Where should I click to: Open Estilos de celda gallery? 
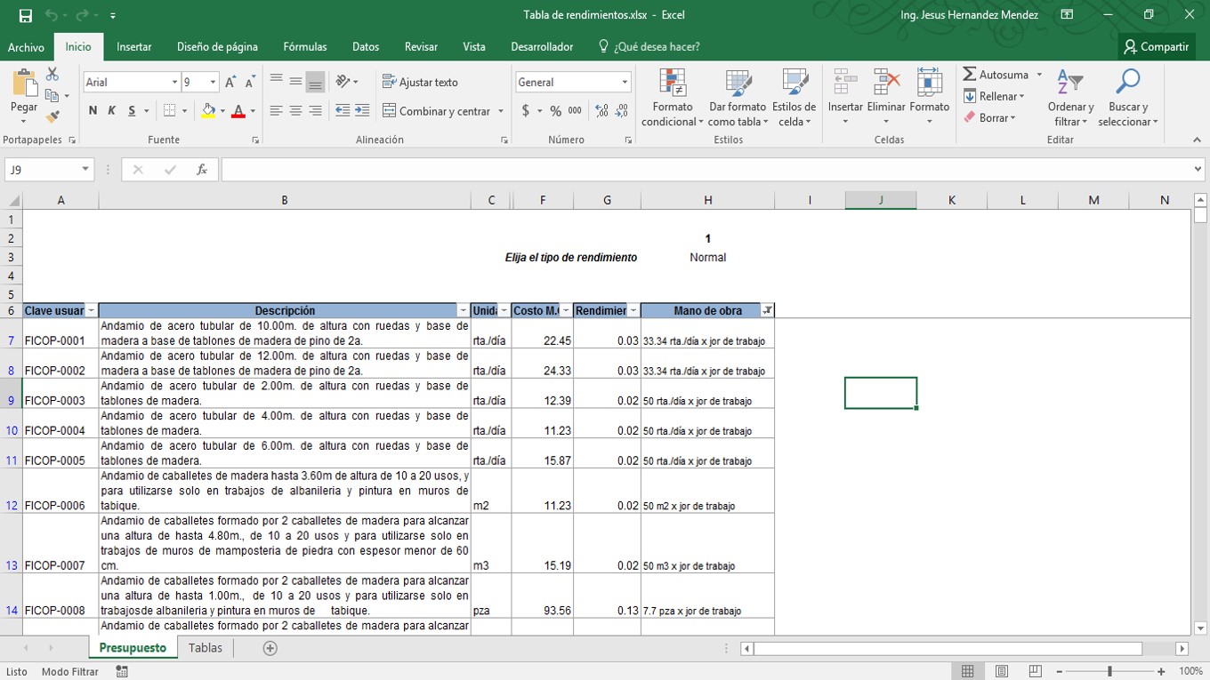795,97
